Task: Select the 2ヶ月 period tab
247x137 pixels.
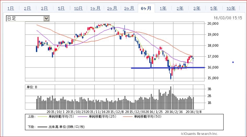Action: (112, 8)
